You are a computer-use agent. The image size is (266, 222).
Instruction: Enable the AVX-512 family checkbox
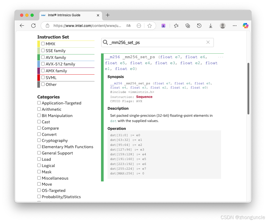tap(43, 64)
